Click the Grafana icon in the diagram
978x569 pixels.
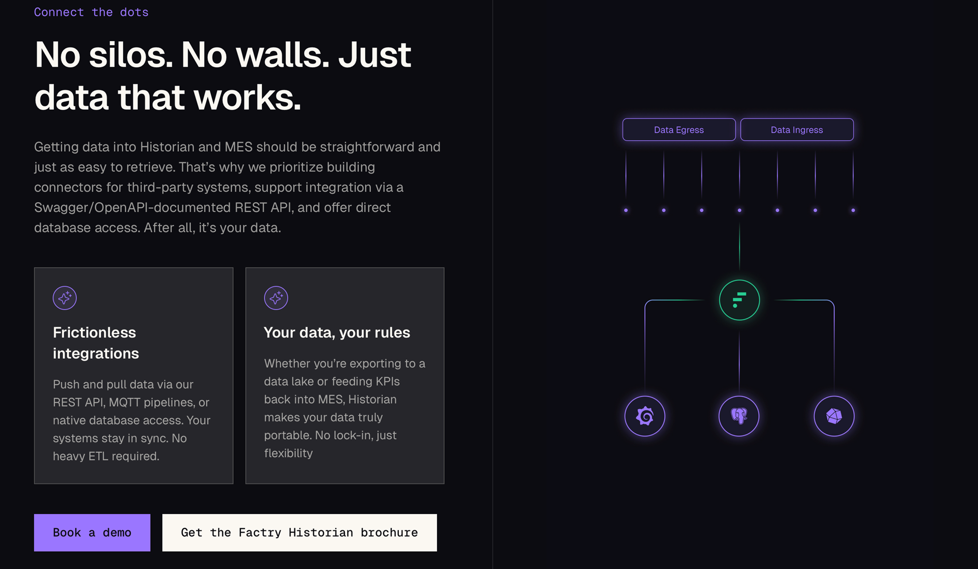(x=645, y=416)
